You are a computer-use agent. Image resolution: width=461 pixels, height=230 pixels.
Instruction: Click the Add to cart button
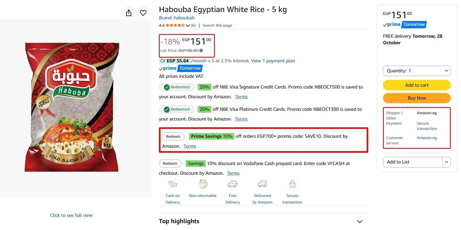pyautogui.click(x=417, y=85)
